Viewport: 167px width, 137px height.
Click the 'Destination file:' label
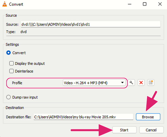coord(19,117)
